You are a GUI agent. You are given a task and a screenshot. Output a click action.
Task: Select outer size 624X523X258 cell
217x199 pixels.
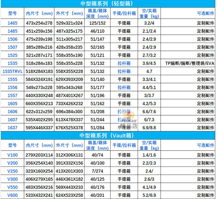[x=69, y=195]
